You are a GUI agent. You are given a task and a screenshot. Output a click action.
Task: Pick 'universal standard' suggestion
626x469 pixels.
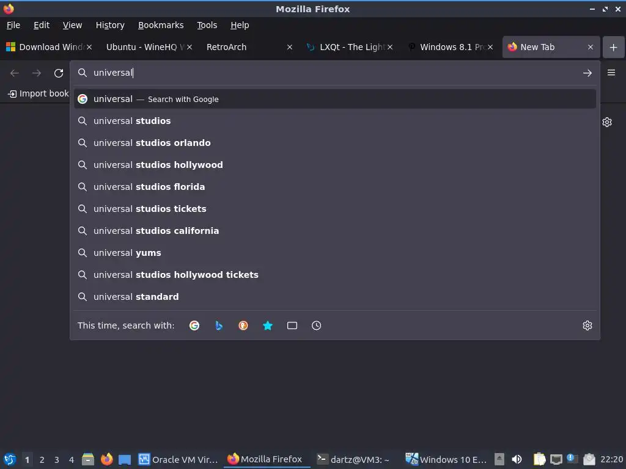click(335, 297)
